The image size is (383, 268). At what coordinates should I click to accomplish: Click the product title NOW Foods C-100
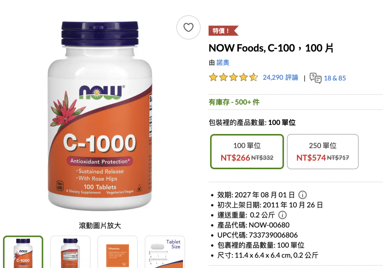[x=271, y=48]
